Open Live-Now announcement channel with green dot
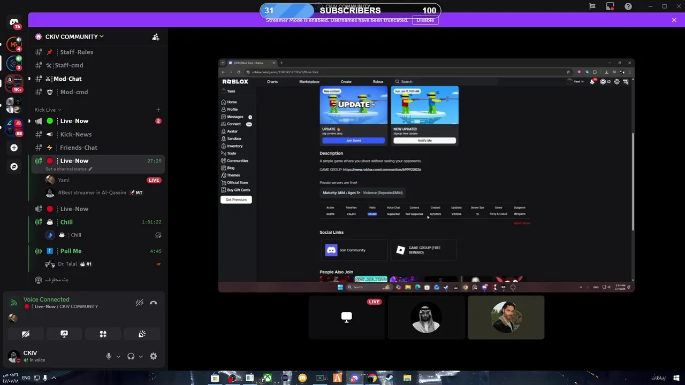 pos(97,121)
